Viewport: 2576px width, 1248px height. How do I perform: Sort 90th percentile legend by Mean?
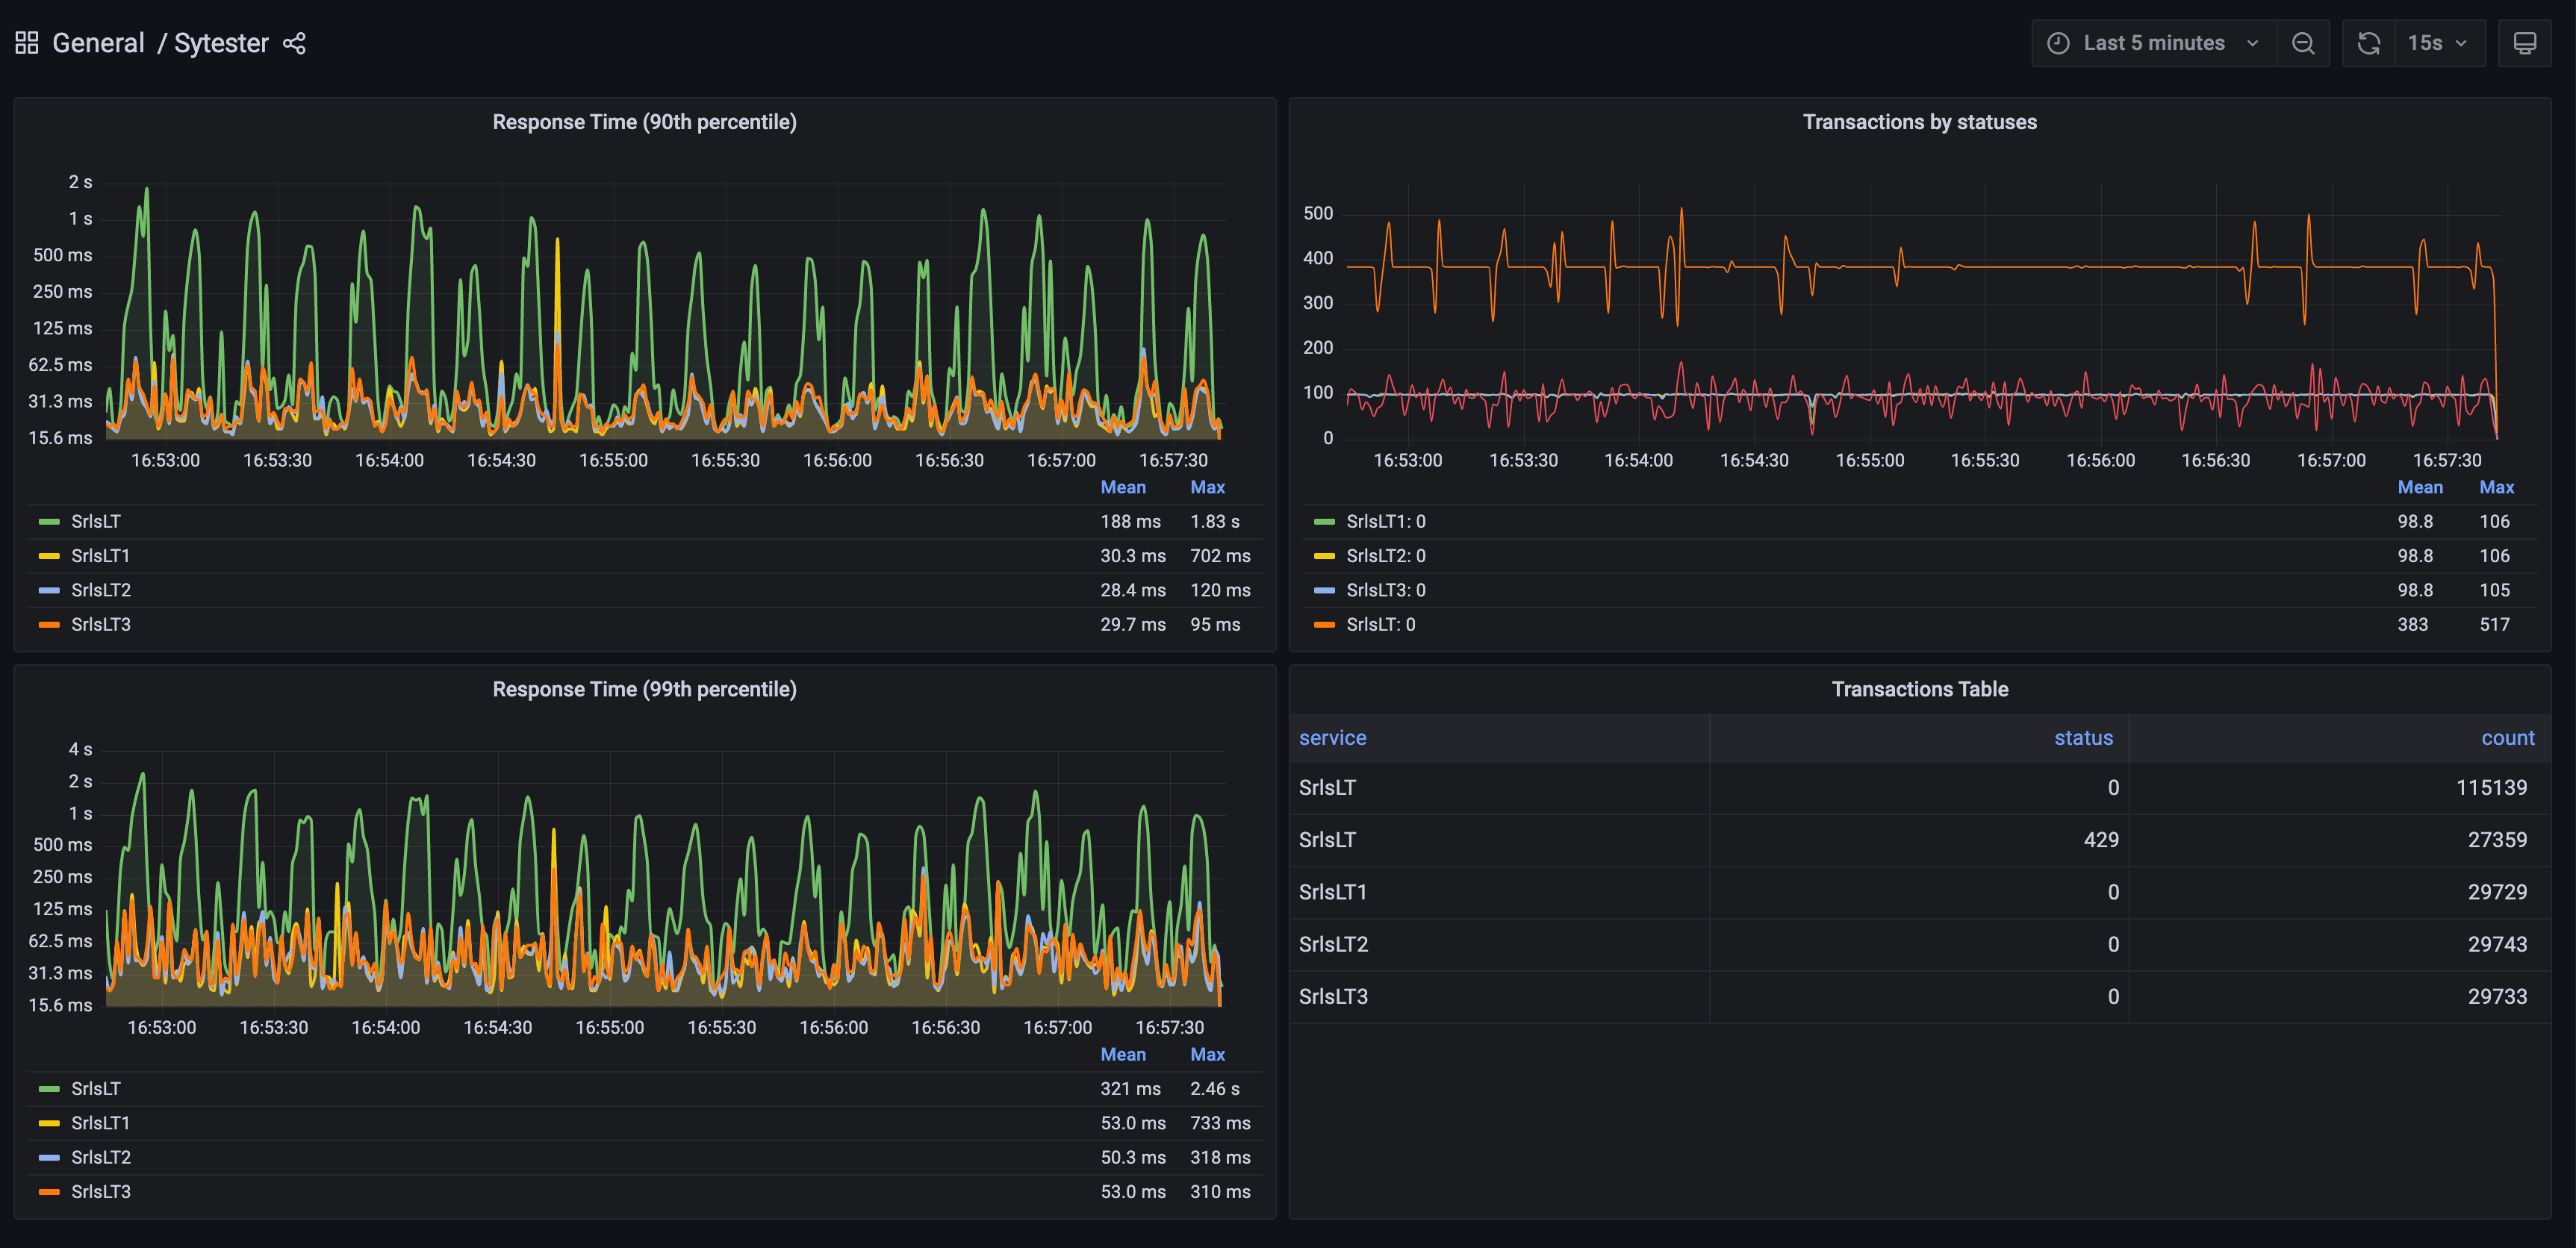[x=1123, y=487]
